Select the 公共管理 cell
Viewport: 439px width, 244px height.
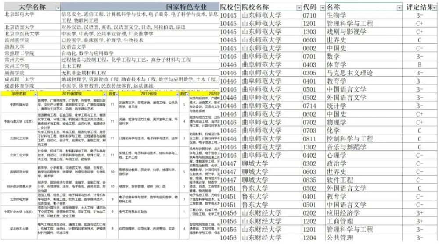click(x=363, y=237)
